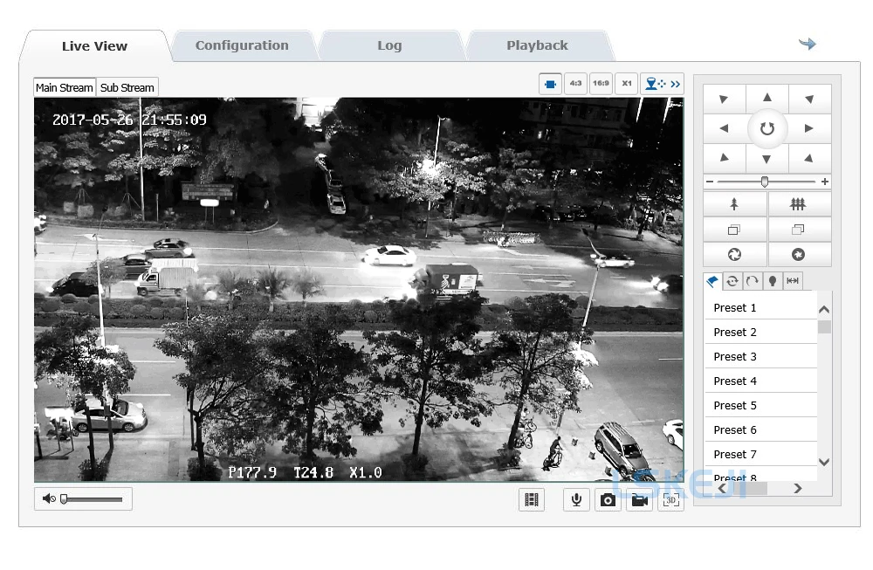
Task: Zoom out using the three trees button
Action: click(799, 203)
